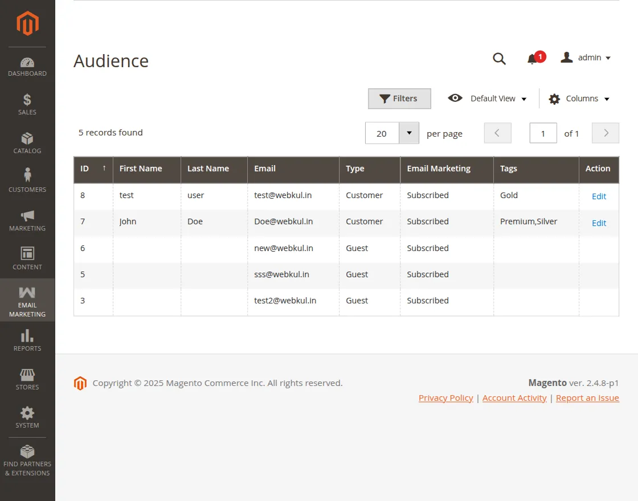Expand the Columns dropdown
638x501 pixels.
pos(579,98)
